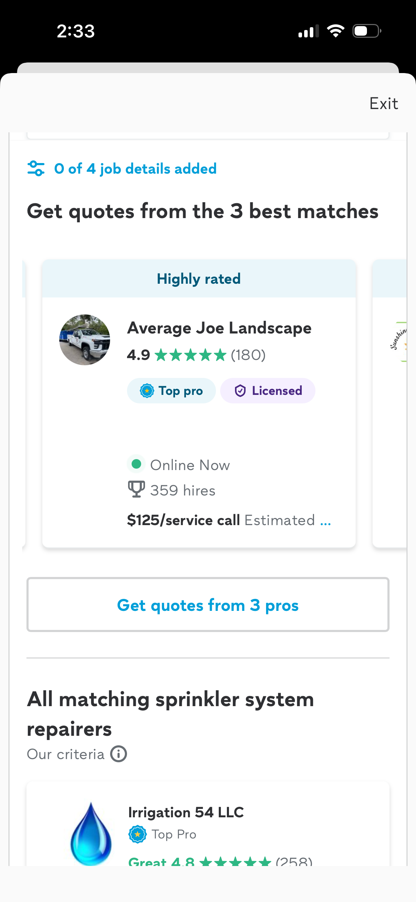Tap the Top pro badge icon on Average Joe
416x902 pixels.
tap(147, 391)
